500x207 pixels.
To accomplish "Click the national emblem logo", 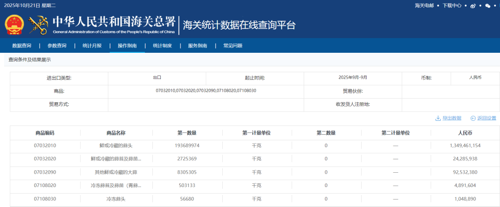I will 14,25.
